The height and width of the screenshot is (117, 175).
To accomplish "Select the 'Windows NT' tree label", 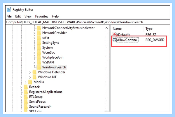I will pos(47,77).
